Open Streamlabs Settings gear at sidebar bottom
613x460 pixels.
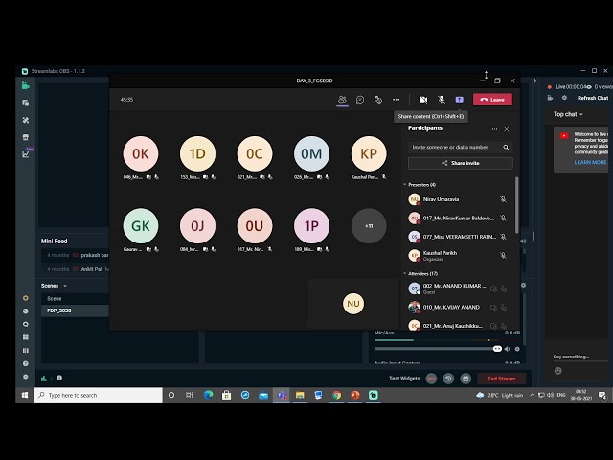[26, 377]
